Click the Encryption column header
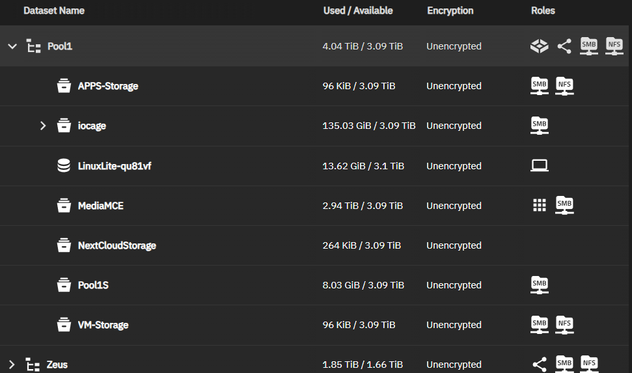Screen dimensions: 632x373 click(x=450, y=10)
